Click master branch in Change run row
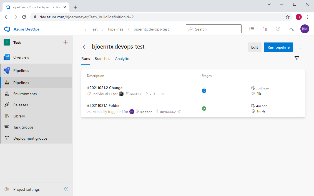The image size is (314, 196). (135, 94)
